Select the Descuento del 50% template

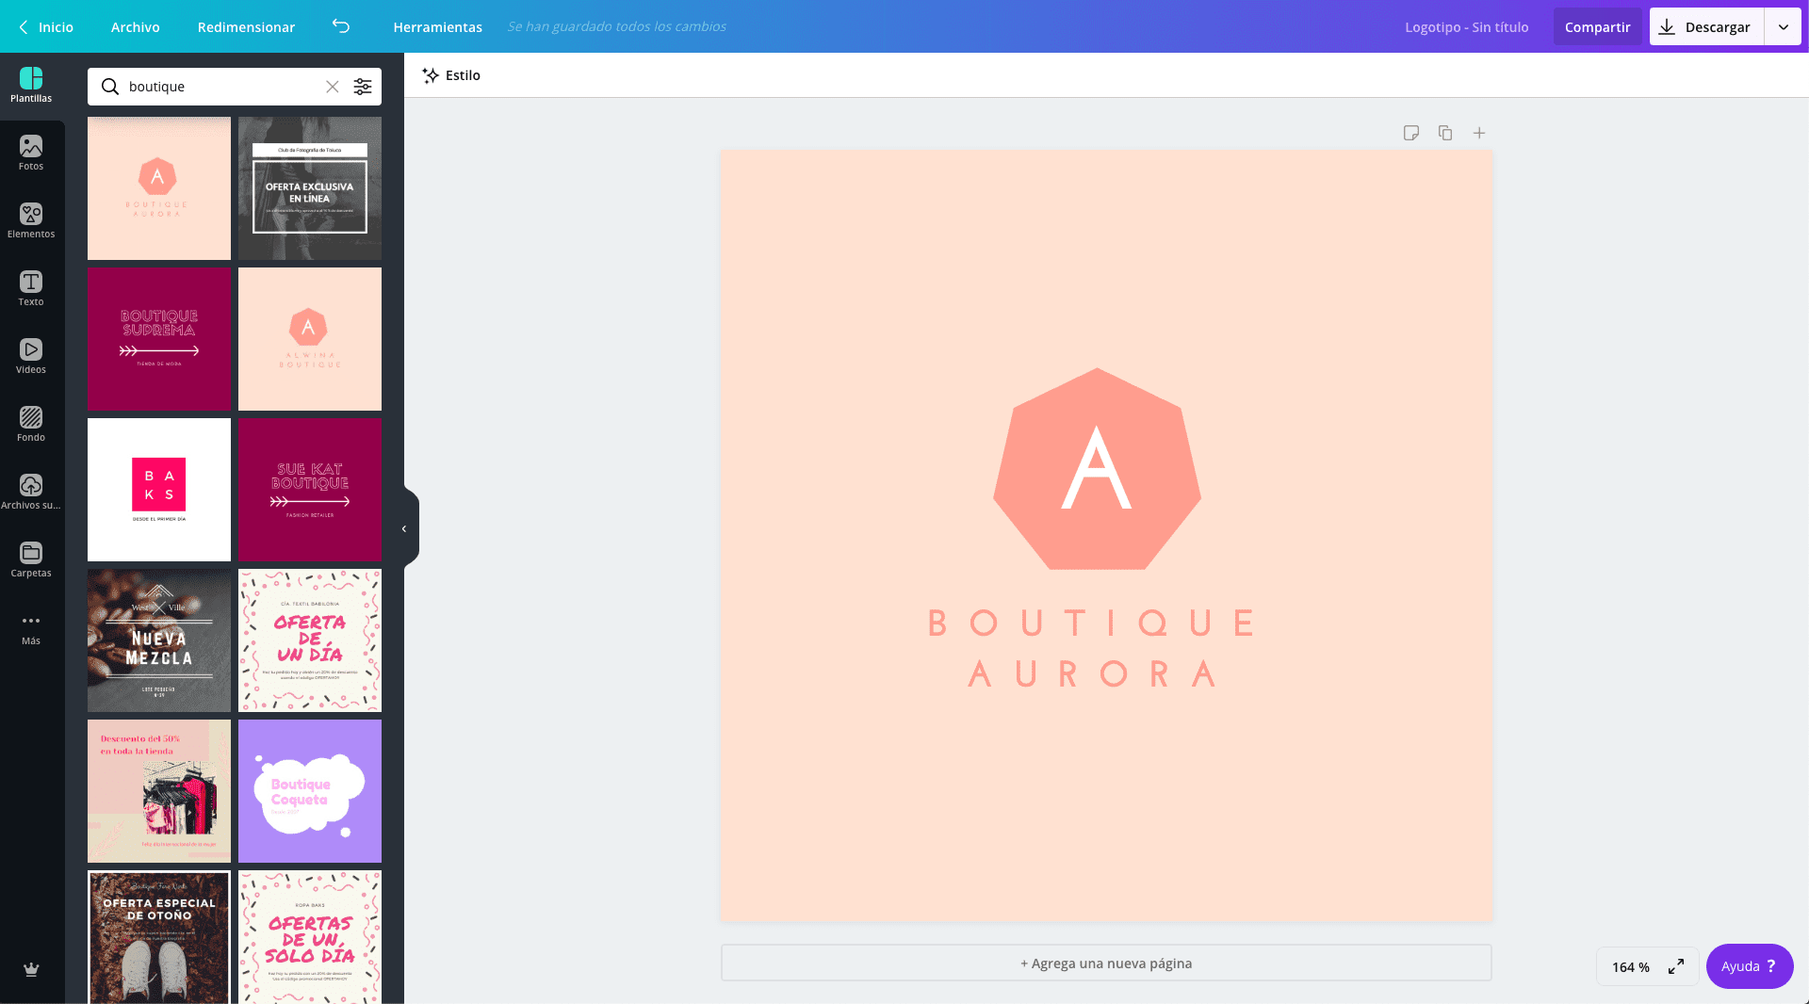(x=159, y=791)
